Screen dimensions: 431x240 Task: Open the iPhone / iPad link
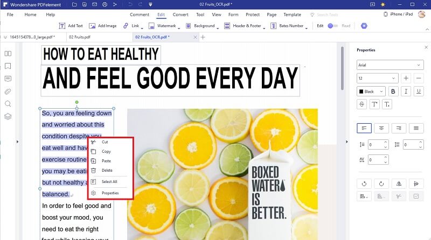398,14
